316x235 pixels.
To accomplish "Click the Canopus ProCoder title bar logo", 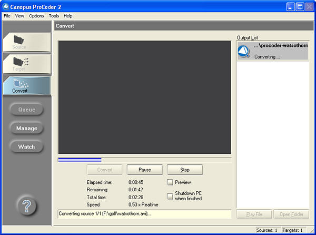I will (x=6, y=7).
